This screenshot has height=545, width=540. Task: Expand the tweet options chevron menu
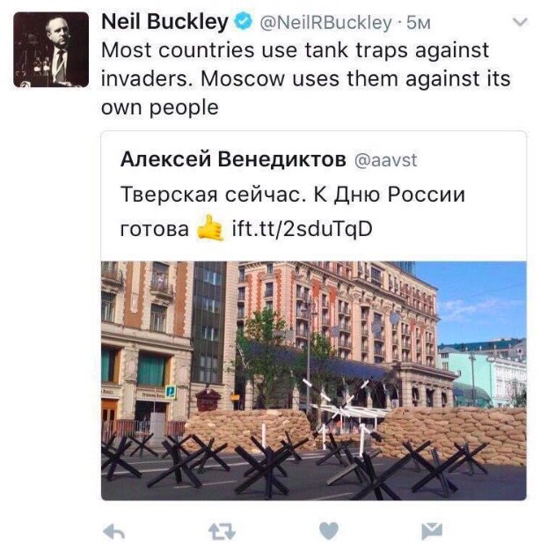[520, 22]
